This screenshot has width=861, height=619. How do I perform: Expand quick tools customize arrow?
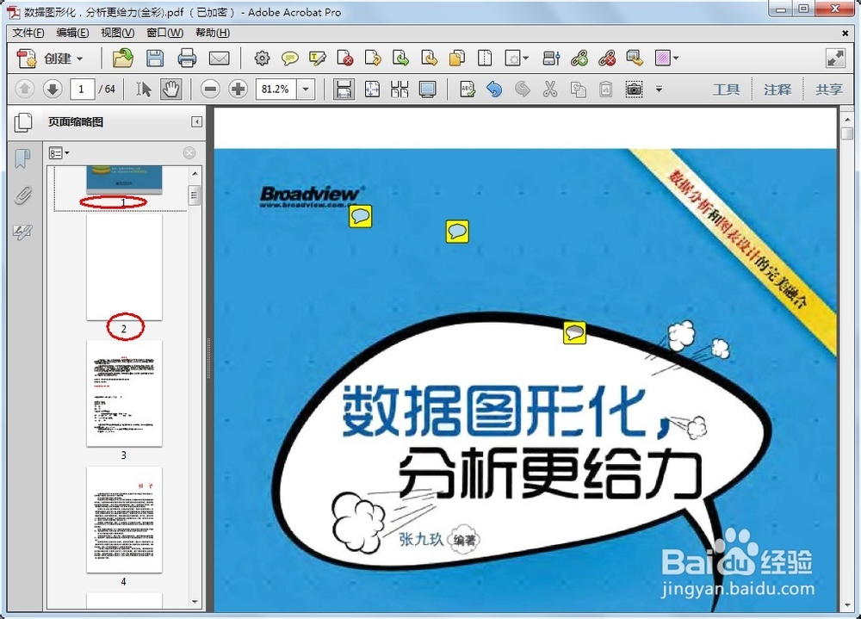coord(659,89)
